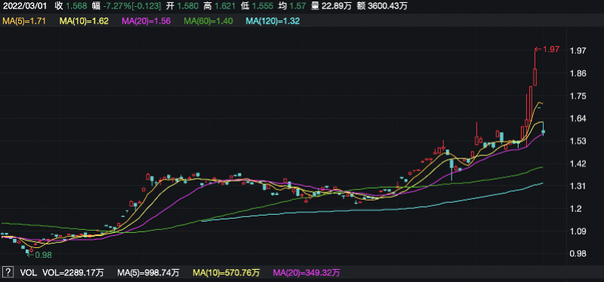The image size is (604, 282).
Task: Click the volume MA(20)=349.32万 legend
Action: [307, 273]
